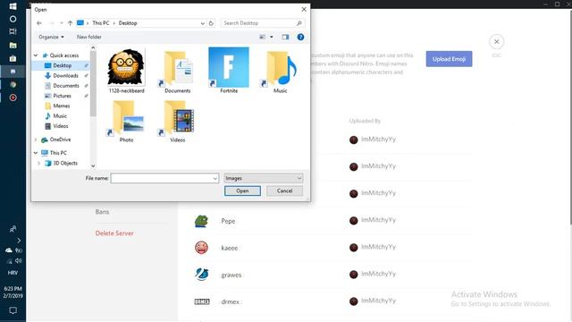This screenshot has width=572, height=322.
Task: Open Videos in navigation pane
Action: (61, 126)
